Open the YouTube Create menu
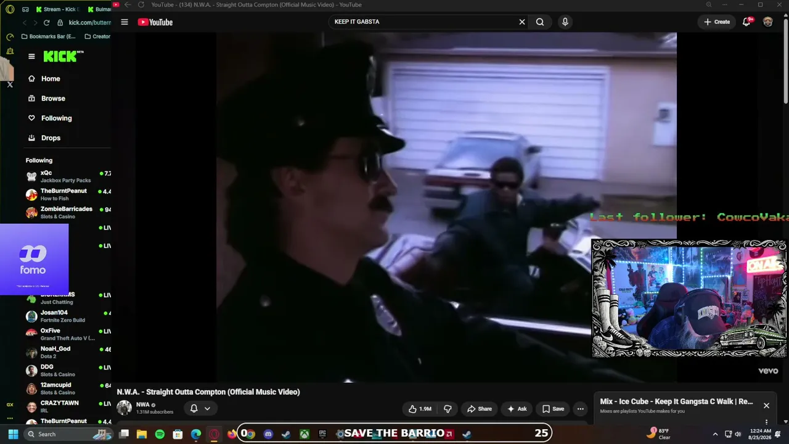789x444 pixels. 717,22
